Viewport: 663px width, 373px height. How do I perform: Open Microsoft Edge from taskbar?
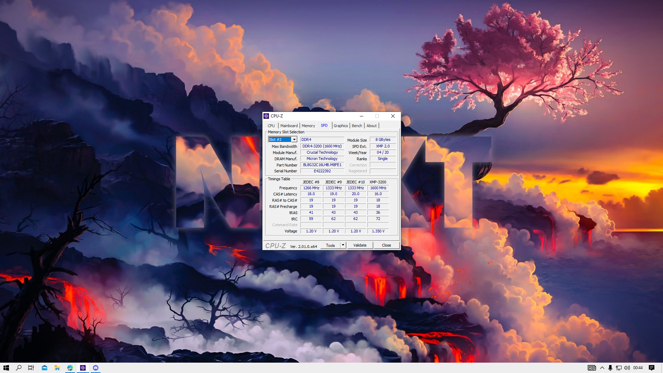coord(70,368)
